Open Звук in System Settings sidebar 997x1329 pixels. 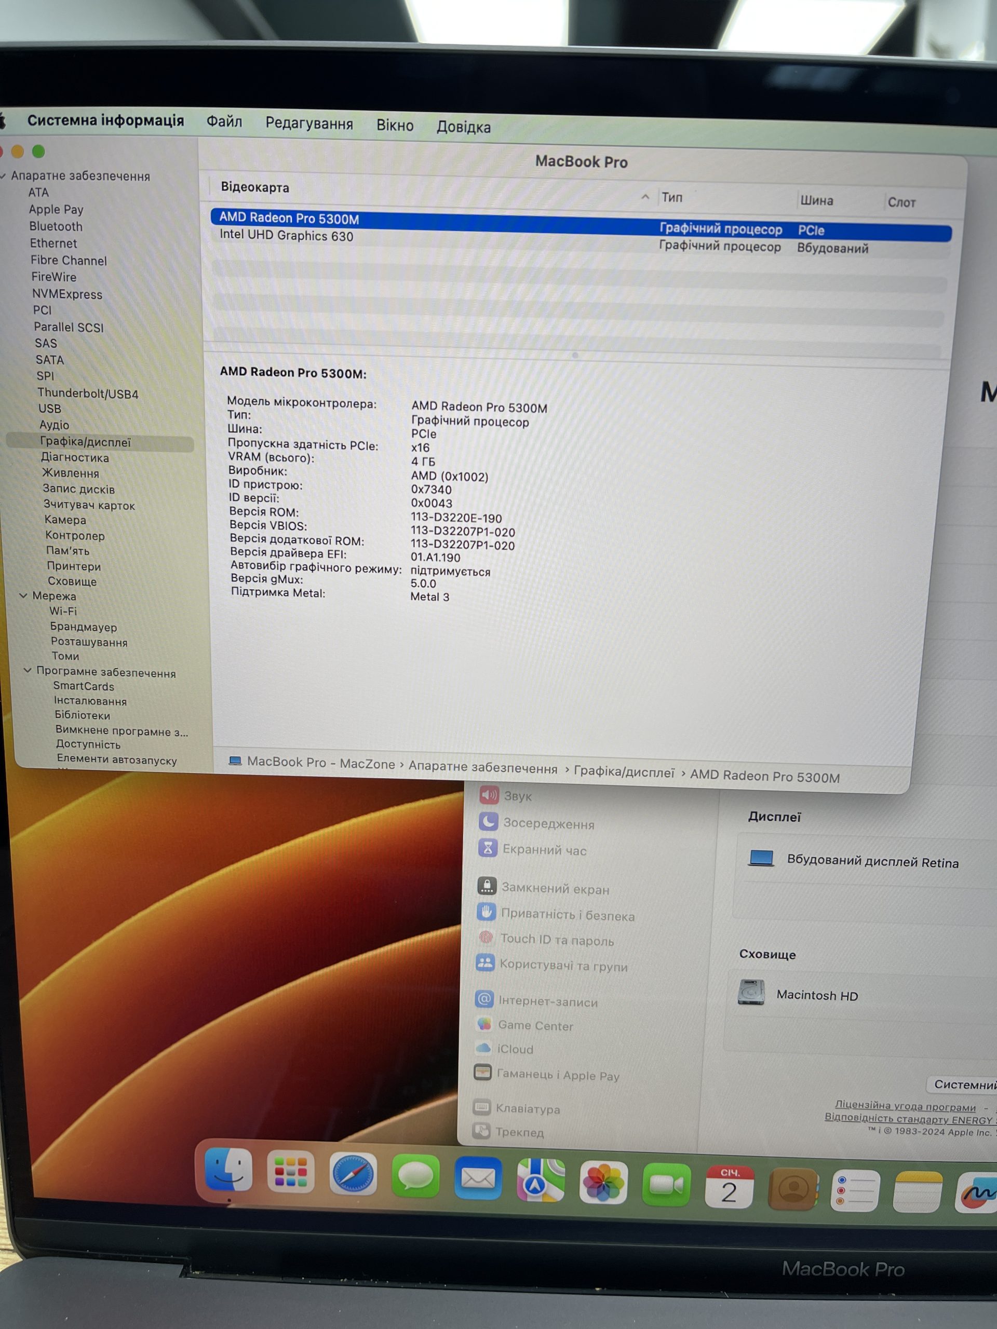point(505,795)
